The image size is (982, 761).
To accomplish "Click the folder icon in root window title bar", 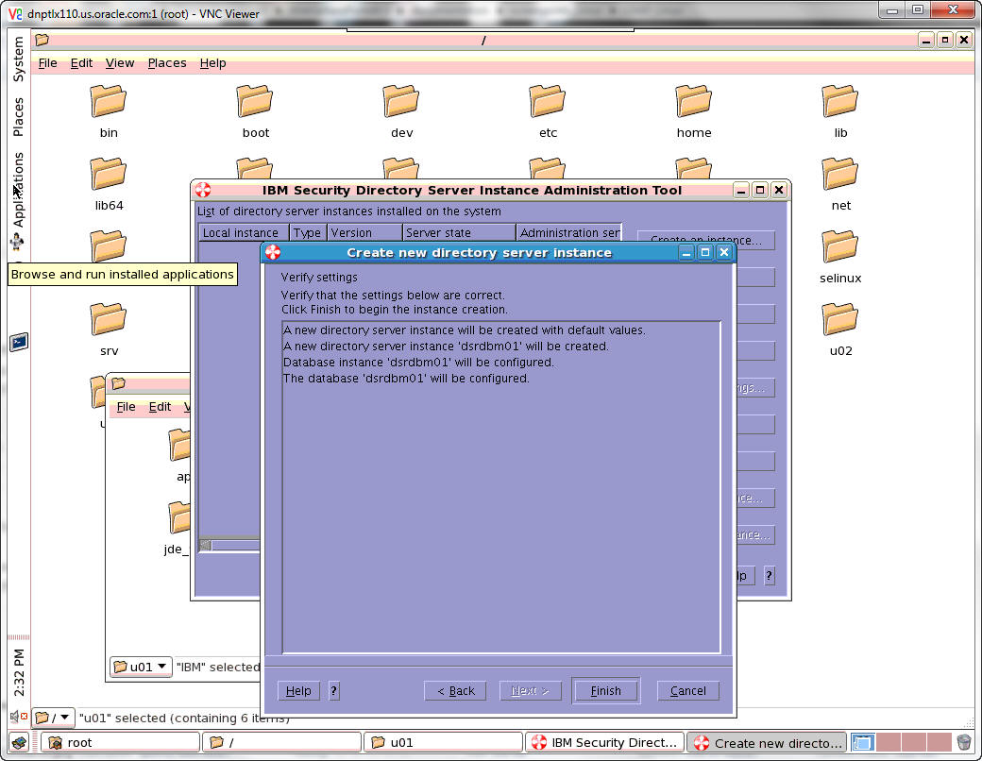I will pos(42,40).
